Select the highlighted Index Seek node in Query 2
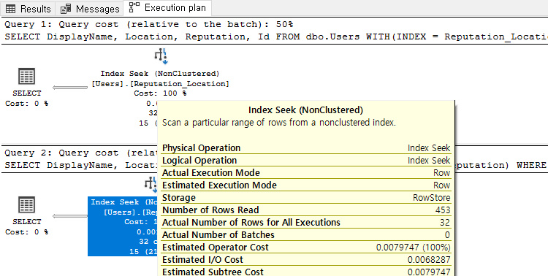Image resolution: width=548 pixels, height=276 pixels. (x=123, y=226)
